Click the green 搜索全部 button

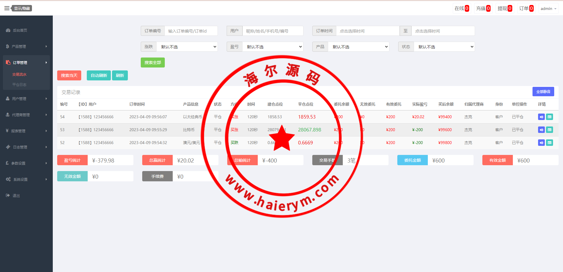coord(152,62)
